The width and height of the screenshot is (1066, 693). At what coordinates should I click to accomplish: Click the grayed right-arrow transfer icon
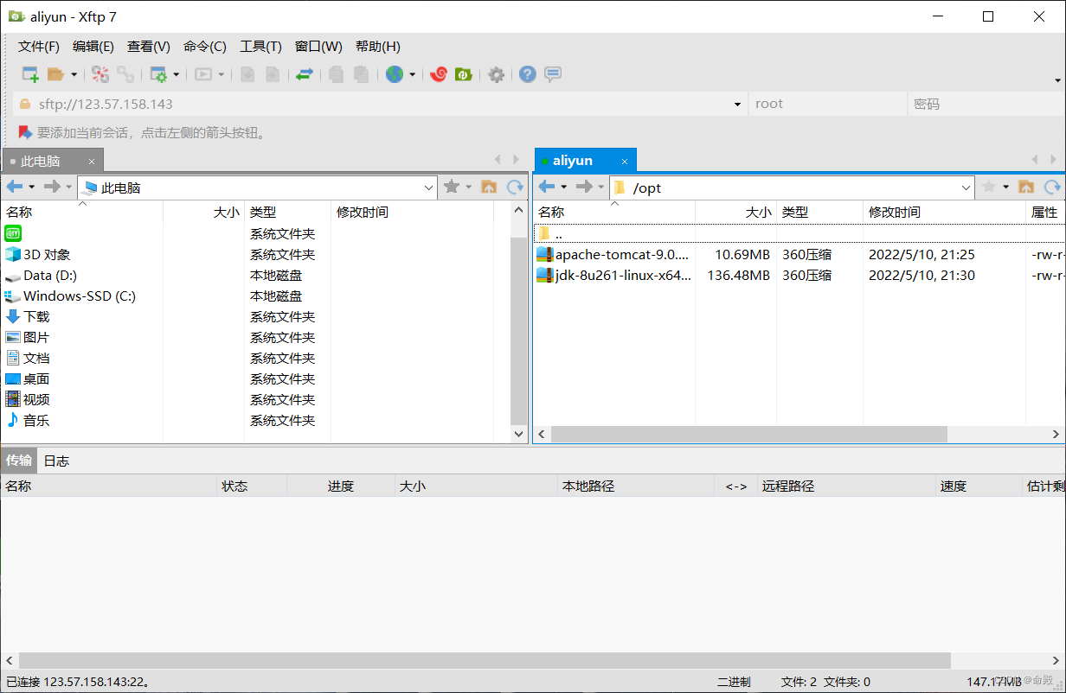pos(273,74)
